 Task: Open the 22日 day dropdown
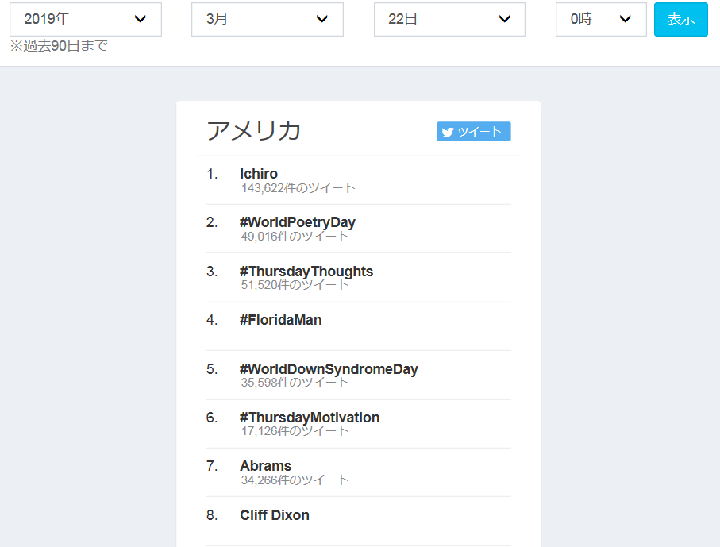(449, 19)
